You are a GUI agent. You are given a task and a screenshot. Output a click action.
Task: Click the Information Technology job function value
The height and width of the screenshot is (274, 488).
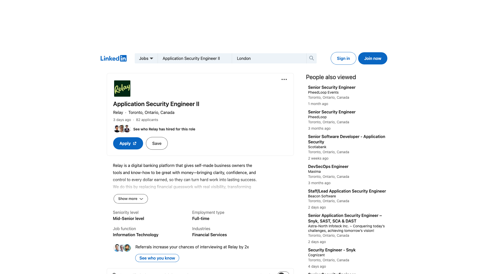(x=135, y=235)
